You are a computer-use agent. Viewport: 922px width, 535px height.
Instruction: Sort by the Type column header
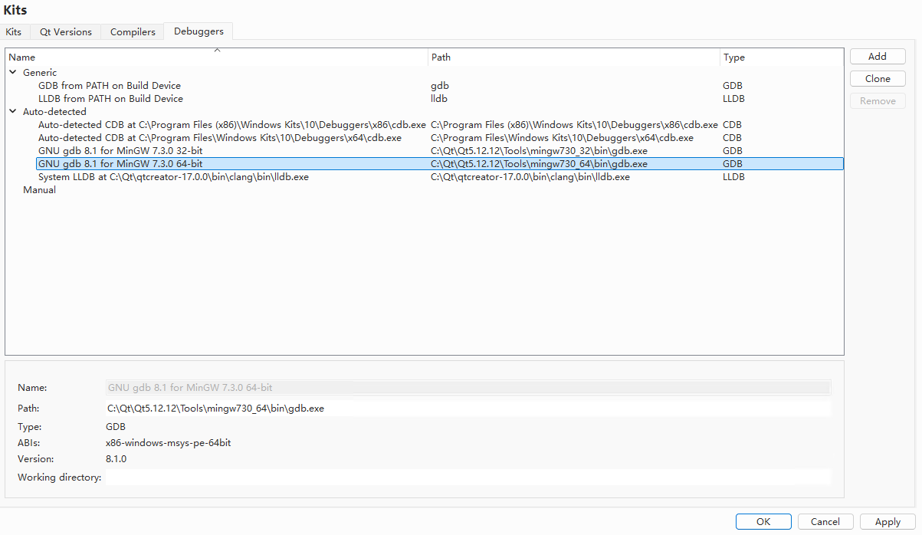781,57
